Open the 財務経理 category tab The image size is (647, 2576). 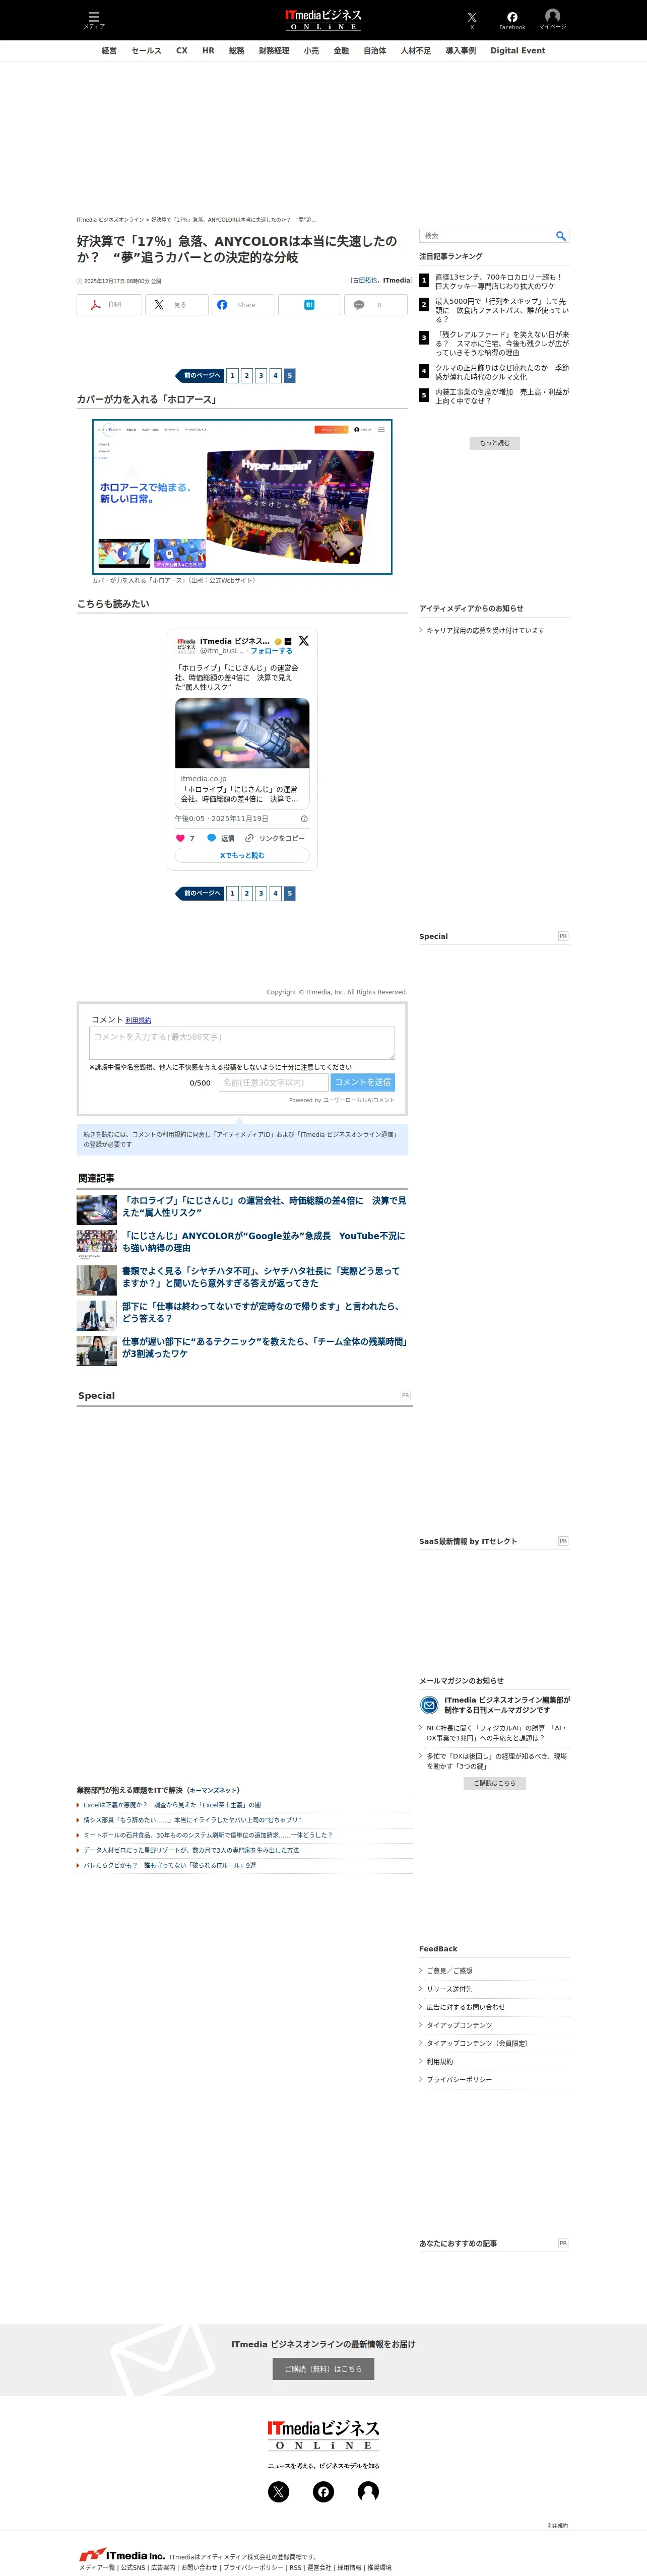(x=274, y=51)
